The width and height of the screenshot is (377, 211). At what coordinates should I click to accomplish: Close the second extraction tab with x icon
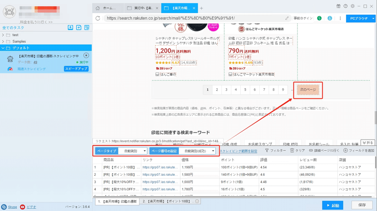pos(197,201)
